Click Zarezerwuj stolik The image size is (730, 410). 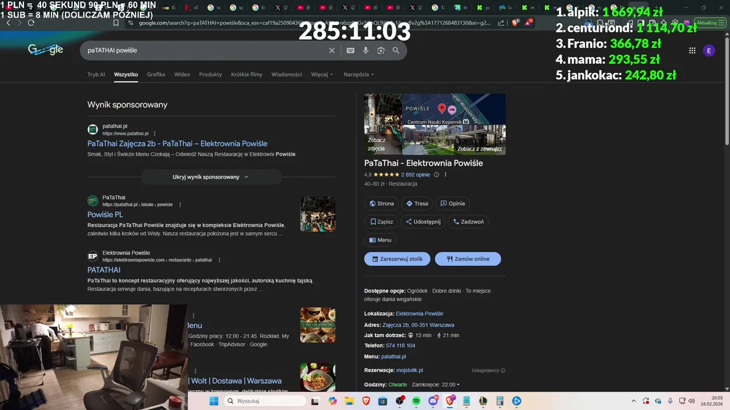click(398, 259)
